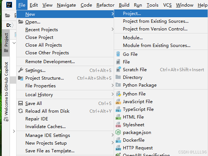Click the Stylesheet CSS icon
This screenshot has width=208, height=156.
tap(118, 125)
